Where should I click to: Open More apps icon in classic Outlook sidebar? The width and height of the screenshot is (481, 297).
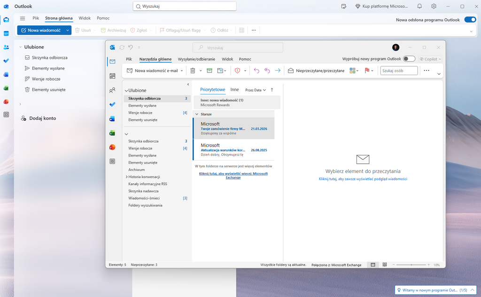click(112, 161)
